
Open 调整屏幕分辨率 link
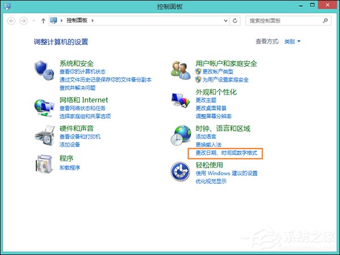214,116
